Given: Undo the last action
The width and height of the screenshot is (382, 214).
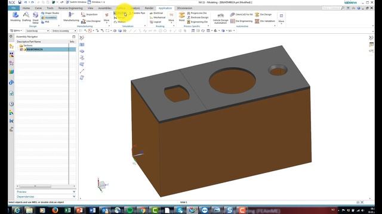Looking at the screenshot, I should tap(26, 2).
